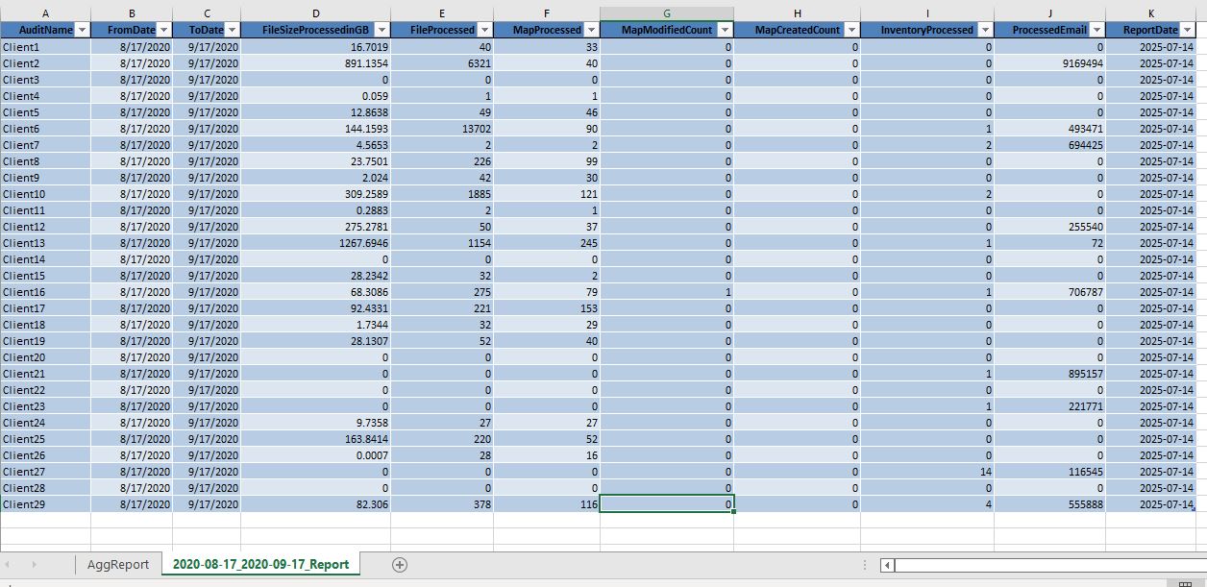The height and width of the screenshot is (587, 1207).
Task: Click MapProcessed value 153
Action: pyautogui.click(x=547, y=308)
